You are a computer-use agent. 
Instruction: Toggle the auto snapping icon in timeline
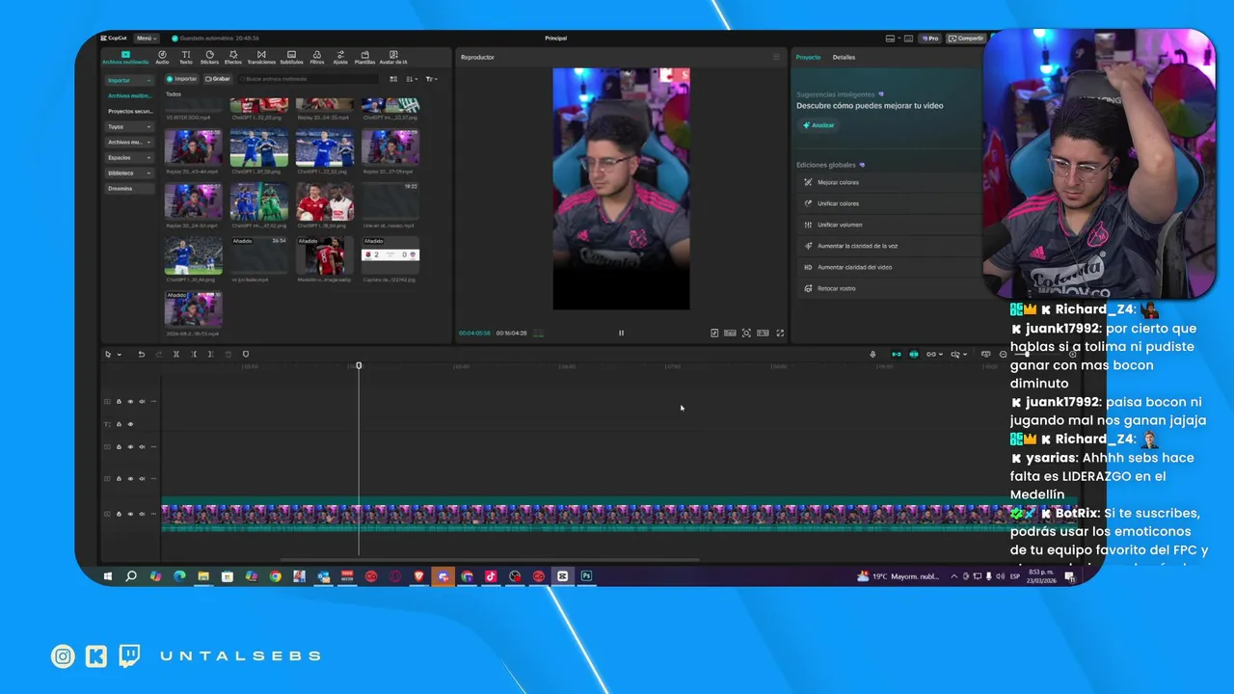914,355
